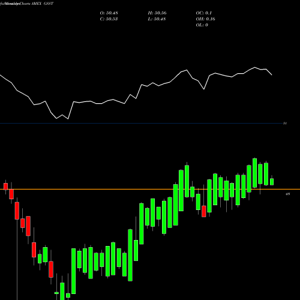Click the 48 price axis label
The image size is (300, 300).
click(287, 194)
